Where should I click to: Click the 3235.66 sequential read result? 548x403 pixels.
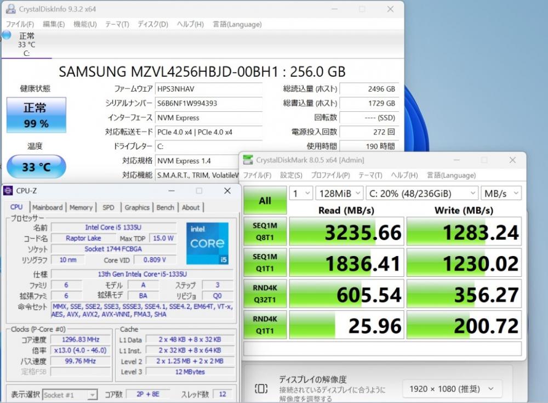[347, 231]
